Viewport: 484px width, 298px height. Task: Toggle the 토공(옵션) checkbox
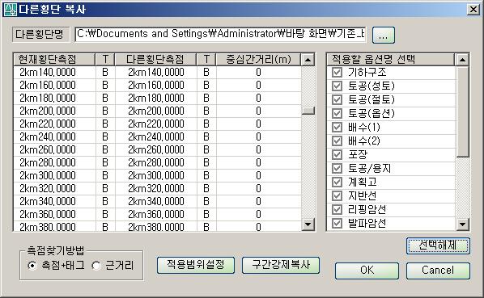click(337, 114)
